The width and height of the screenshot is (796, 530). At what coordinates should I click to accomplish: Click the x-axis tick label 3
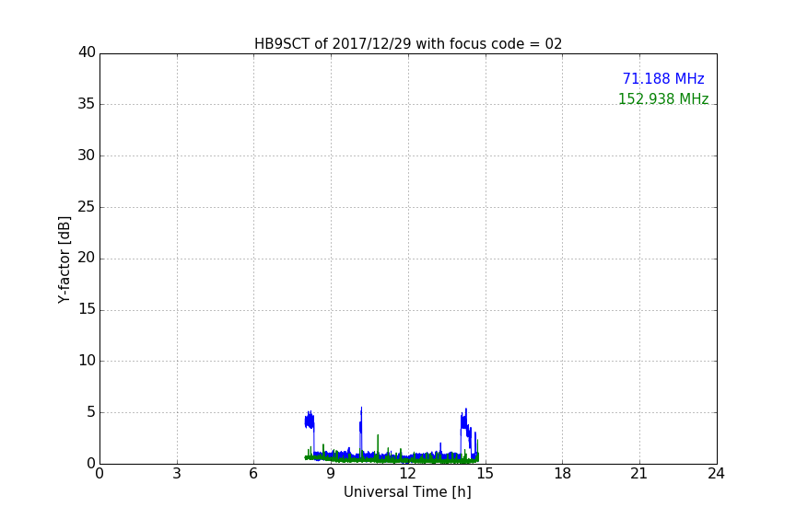coord(177,474)
